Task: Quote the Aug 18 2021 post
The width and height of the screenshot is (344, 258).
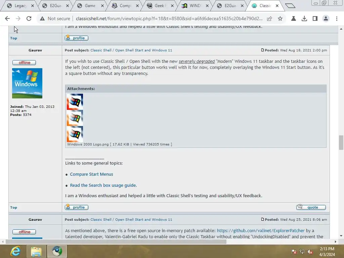Action: point(311,207)
